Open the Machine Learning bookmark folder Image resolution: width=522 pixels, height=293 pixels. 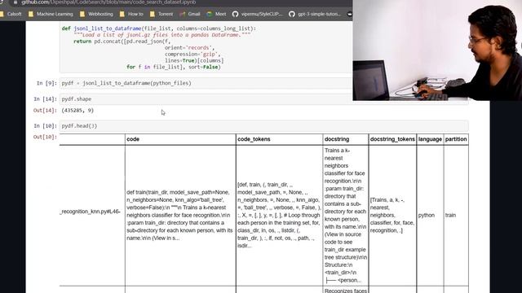(51, 14)
